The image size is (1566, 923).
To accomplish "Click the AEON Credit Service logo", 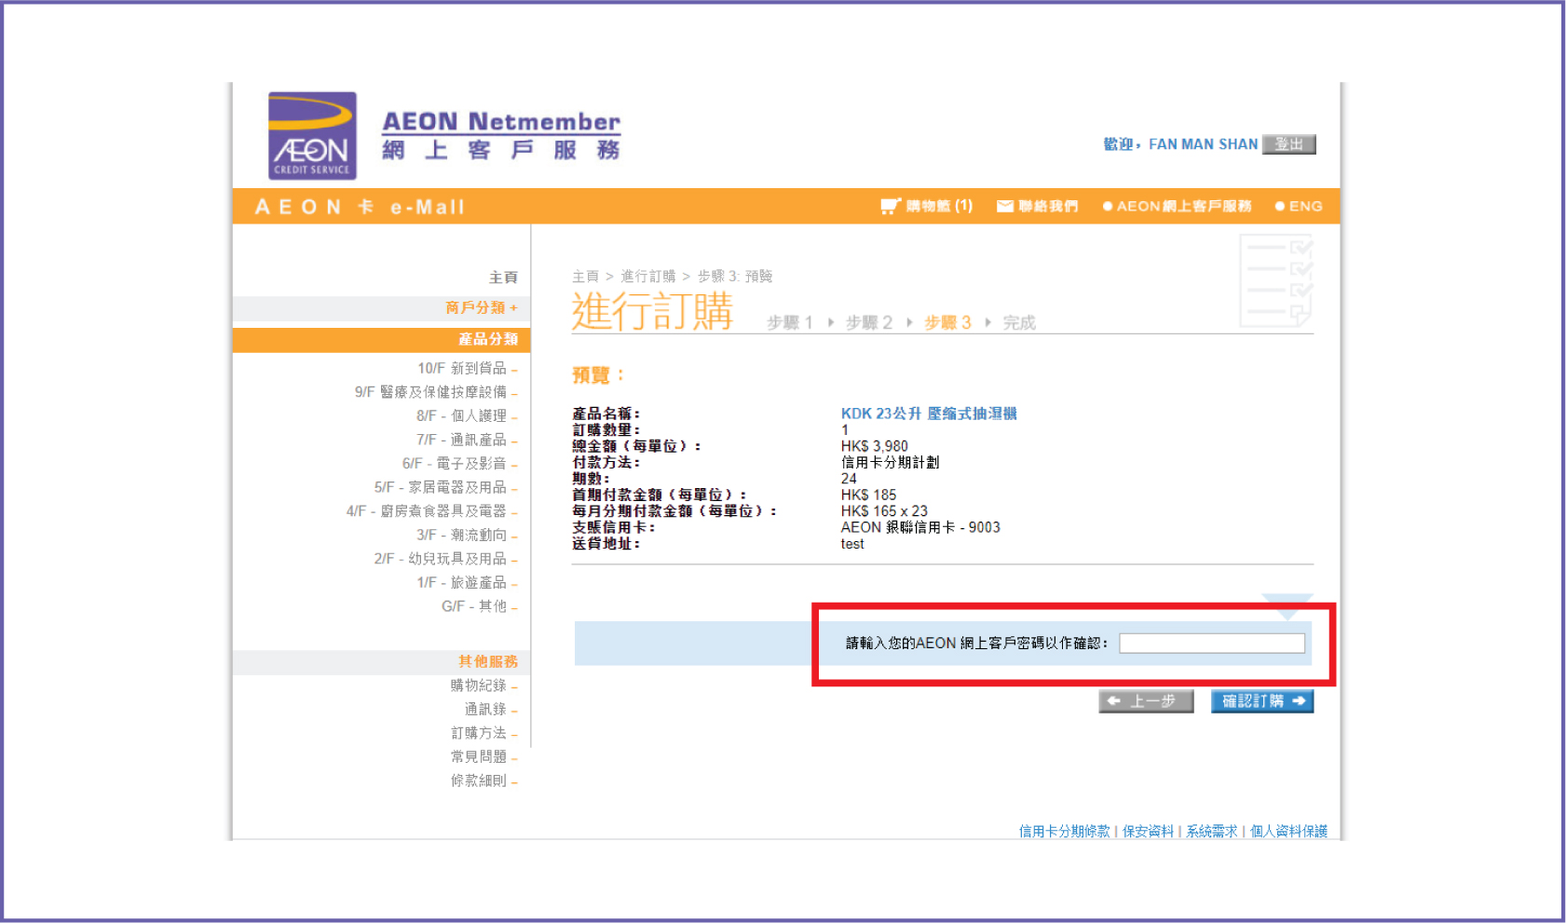I will (x=312, y=135).
